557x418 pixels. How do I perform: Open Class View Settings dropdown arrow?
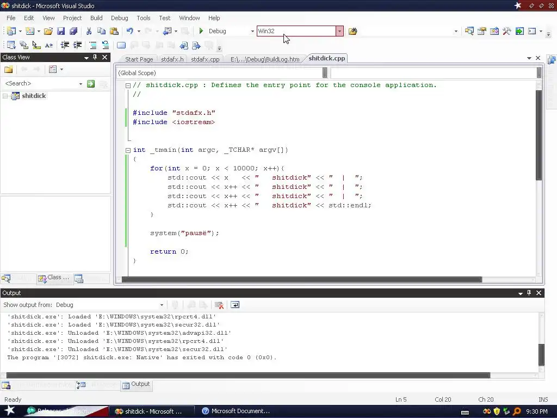tap(62, 69)
